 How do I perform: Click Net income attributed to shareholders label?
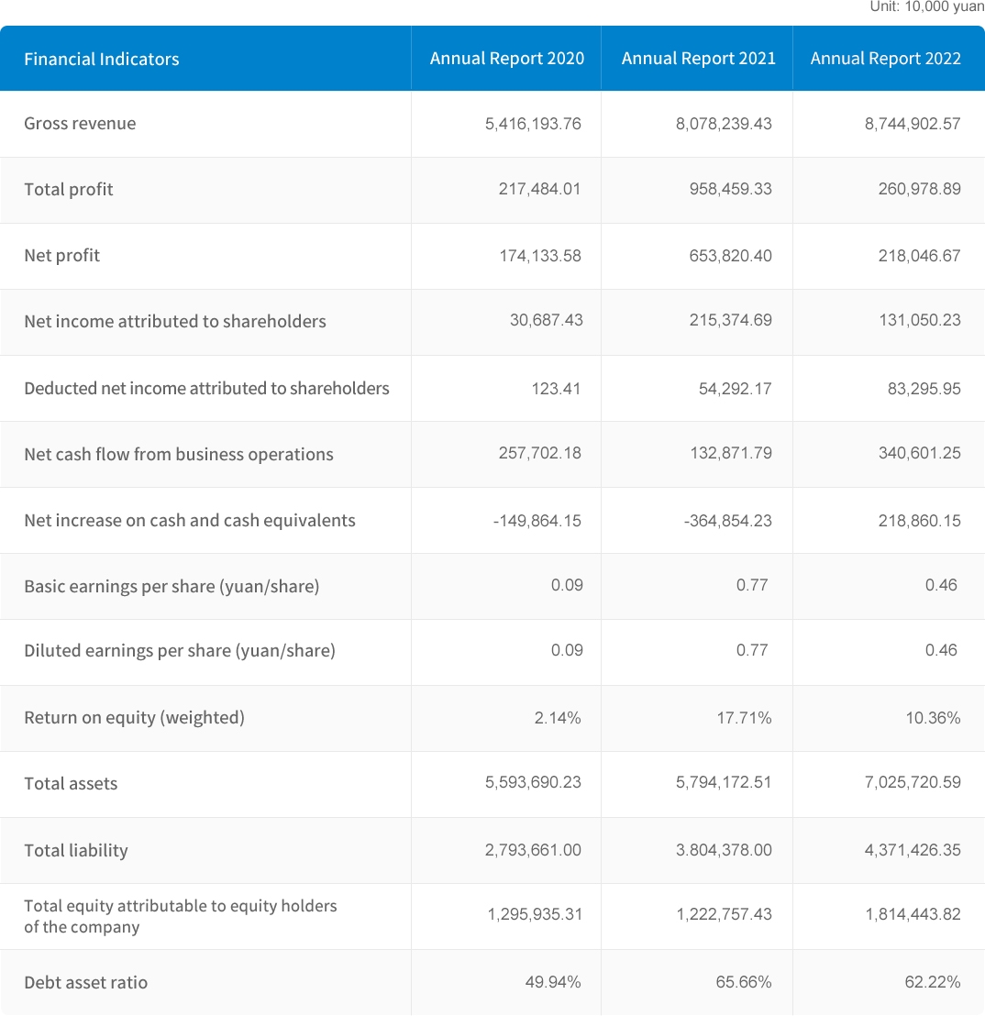tap(175, 322)
